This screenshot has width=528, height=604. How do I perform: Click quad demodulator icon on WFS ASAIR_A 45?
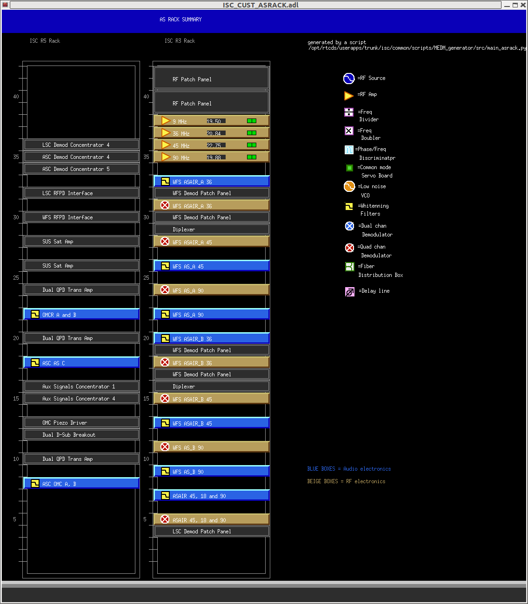165,241
